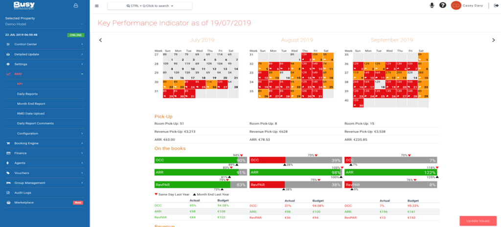
Task: Go to previous month with left arrow
Action: click(101, 40)
